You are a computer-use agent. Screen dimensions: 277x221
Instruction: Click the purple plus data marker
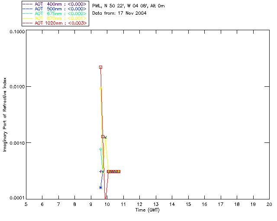tap(100, 171)
